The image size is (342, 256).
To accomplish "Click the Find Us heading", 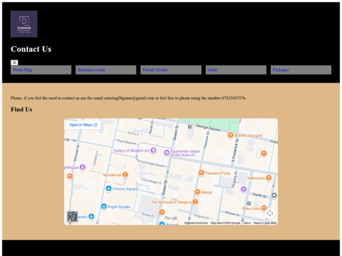I will (22, 109).
